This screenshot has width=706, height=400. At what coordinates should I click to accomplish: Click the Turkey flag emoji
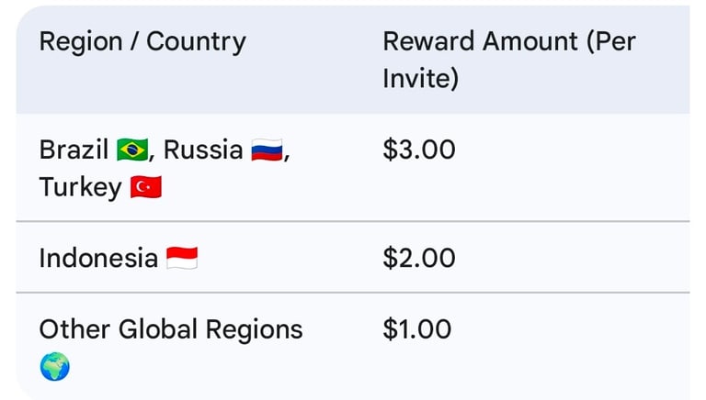pyautogui.click(x=145, y=187)
